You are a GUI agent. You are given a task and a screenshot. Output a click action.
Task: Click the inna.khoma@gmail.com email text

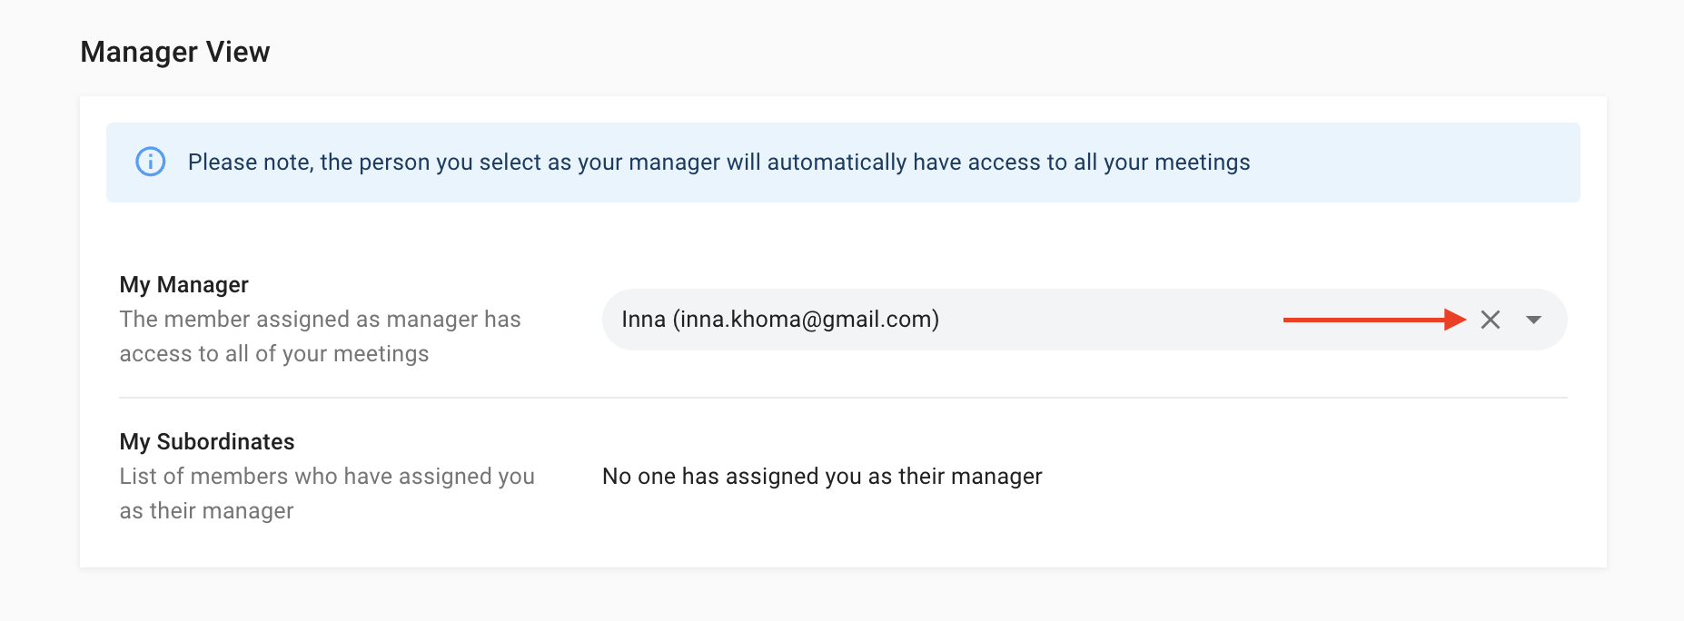[x=807, y=320]
